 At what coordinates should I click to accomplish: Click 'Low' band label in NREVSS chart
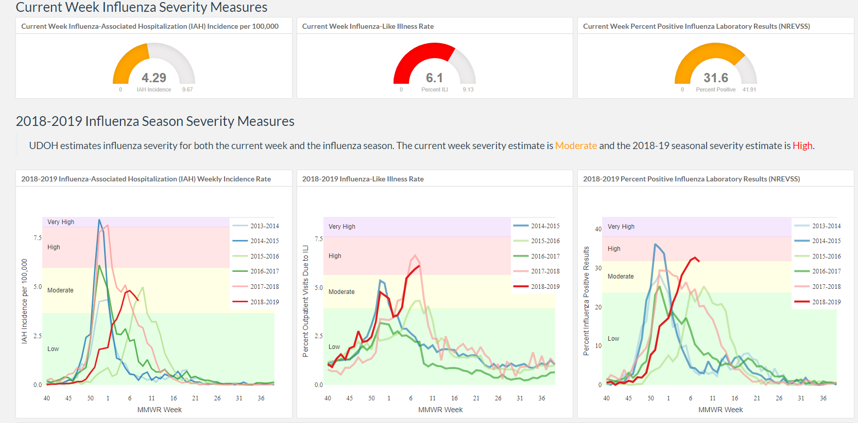tap(613, 339)
